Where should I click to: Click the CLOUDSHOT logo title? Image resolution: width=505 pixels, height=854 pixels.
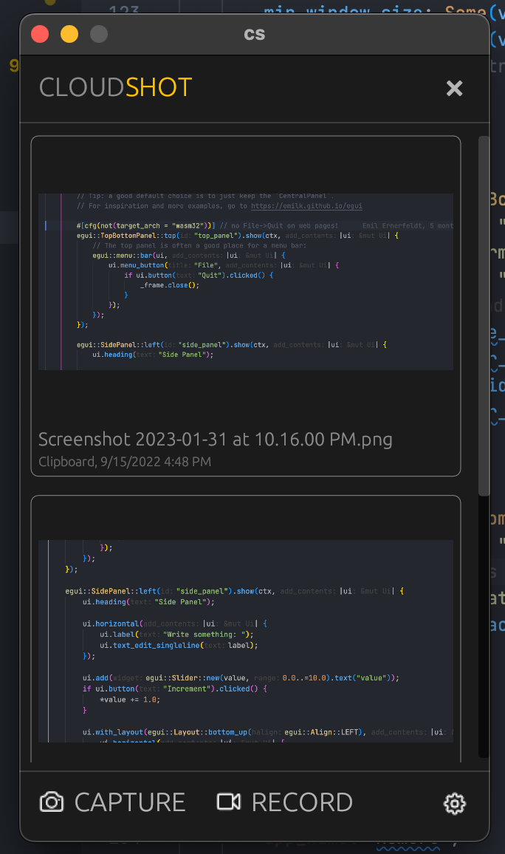point(115,87)
